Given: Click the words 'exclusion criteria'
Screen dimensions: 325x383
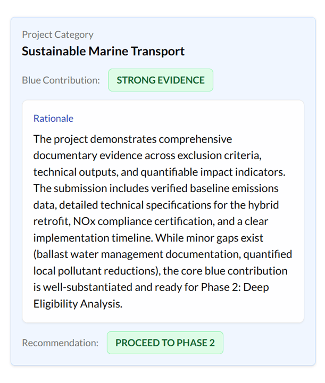Looking at the screenshot, I should coord(219,155).
